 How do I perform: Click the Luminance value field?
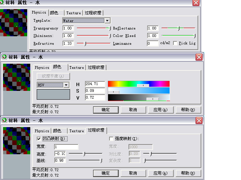click(153, 43)
